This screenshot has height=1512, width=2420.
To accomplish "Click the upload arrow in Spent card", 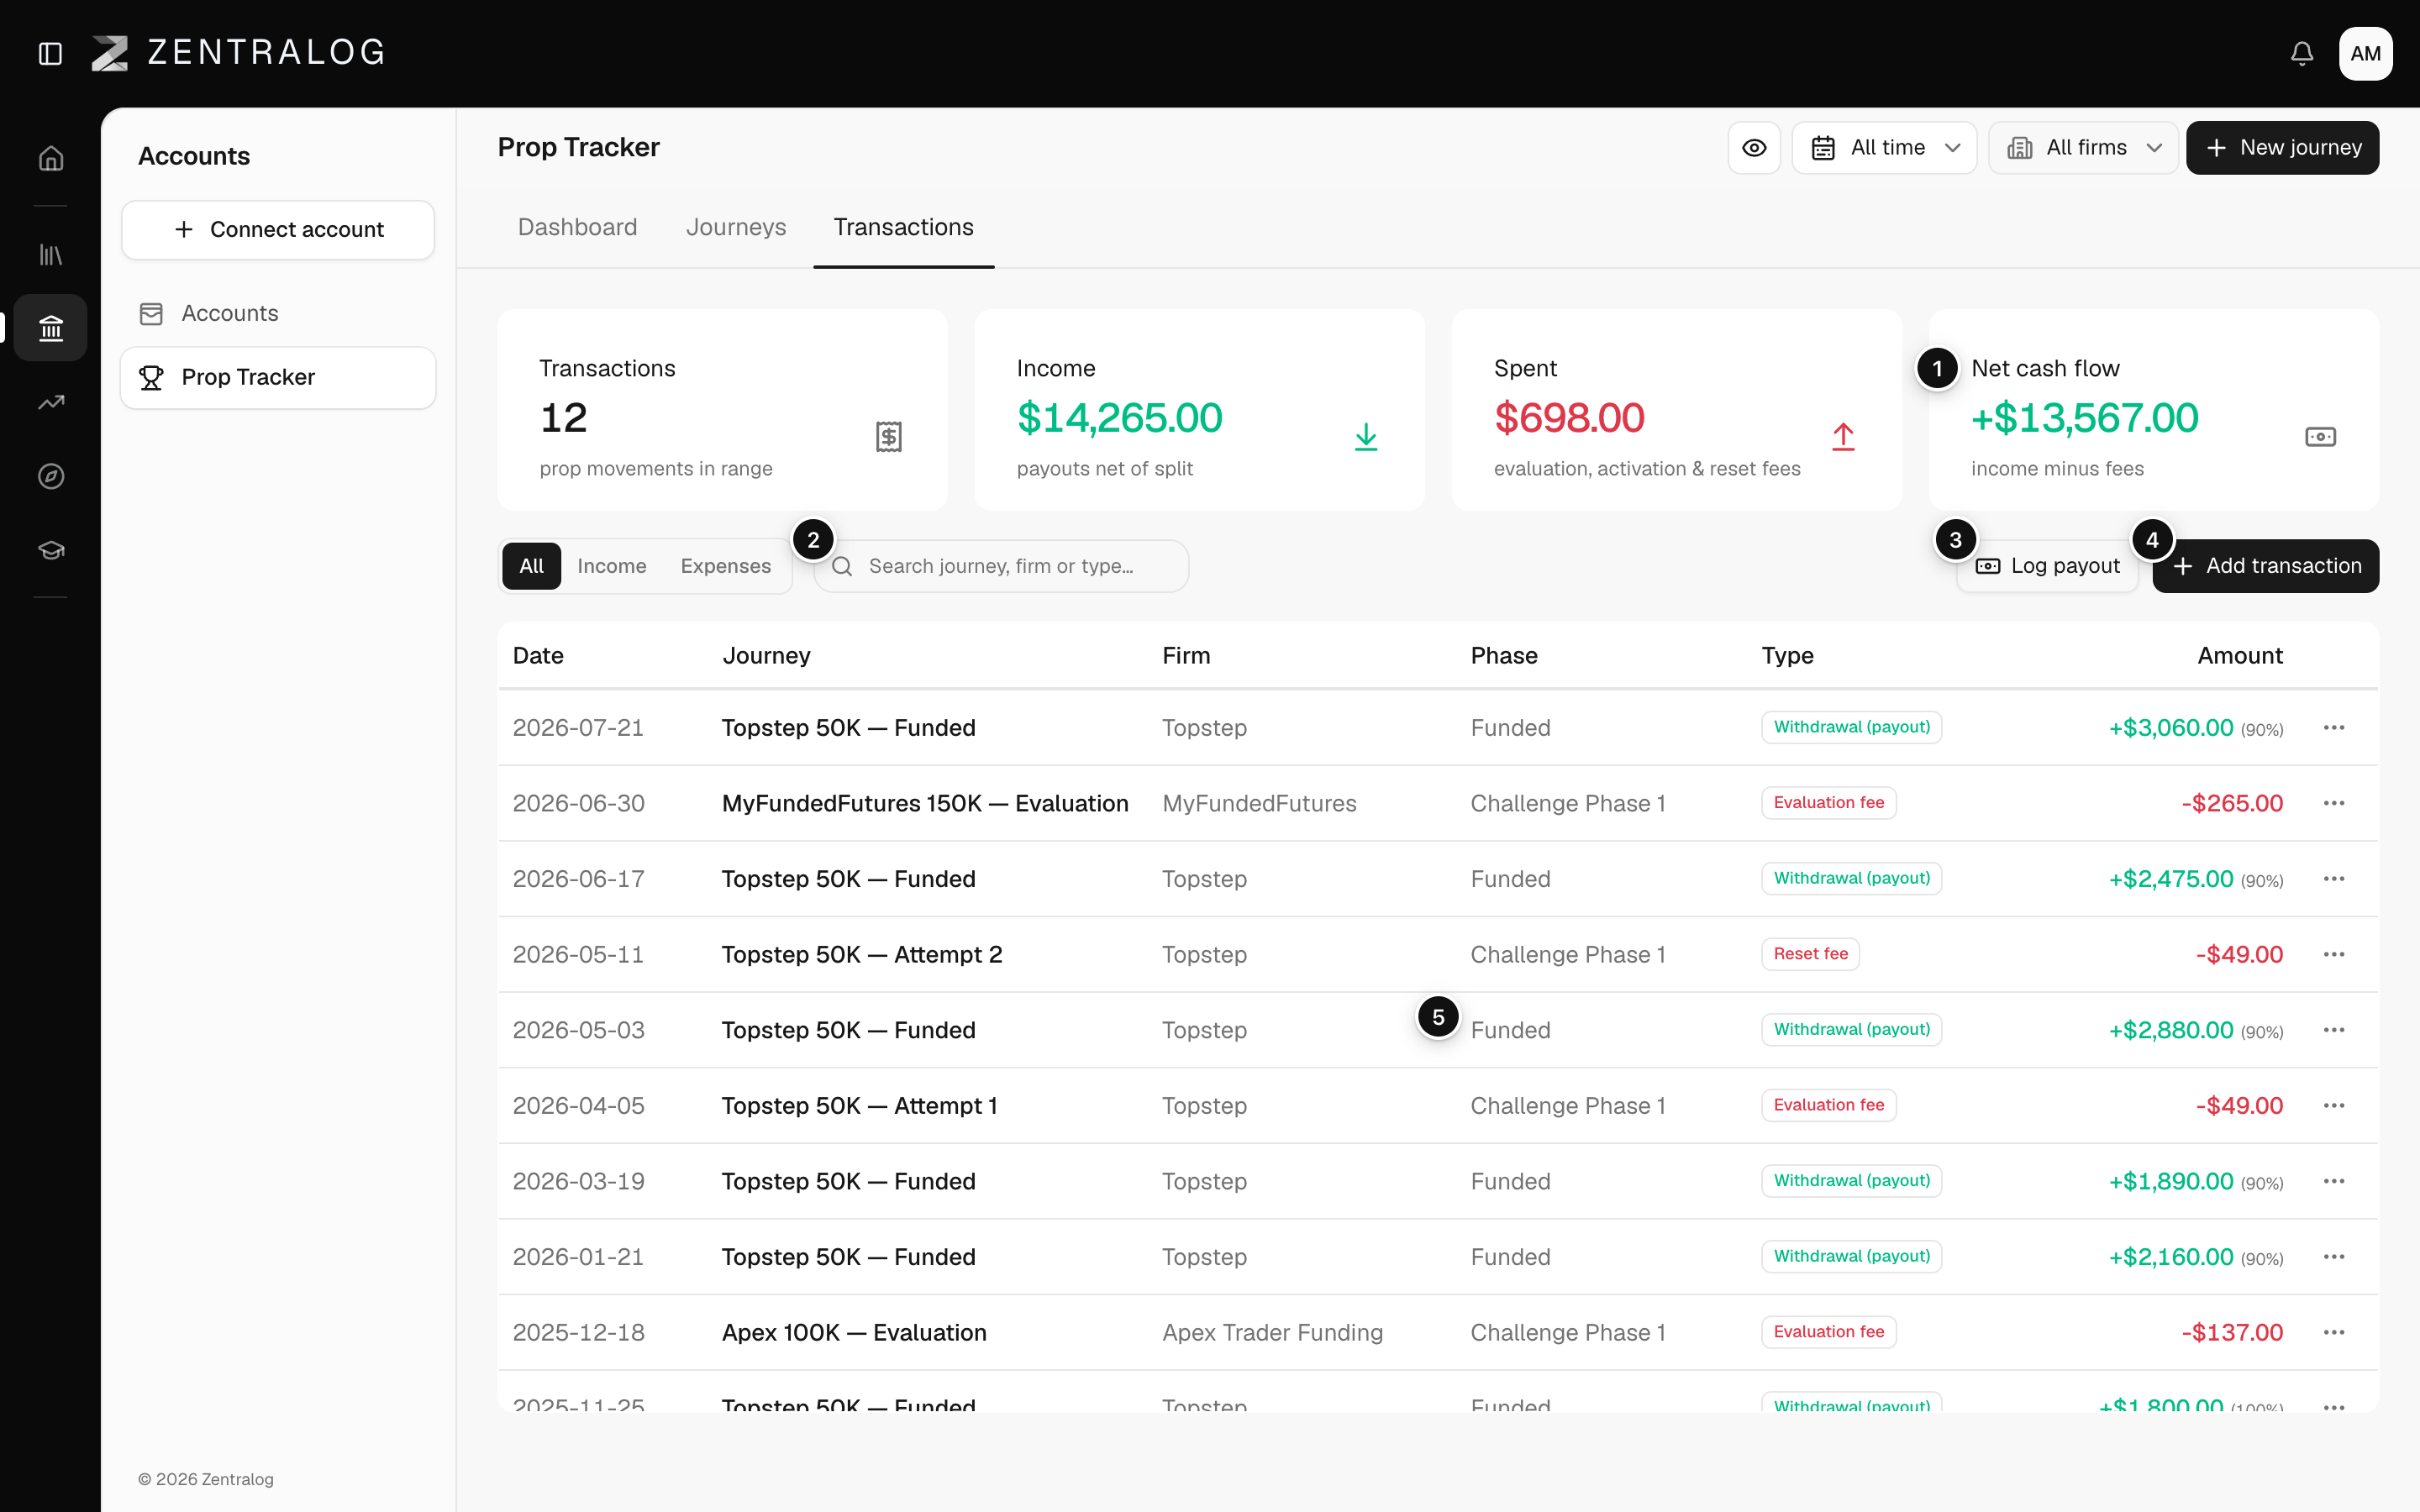I will click(1843, 437).
